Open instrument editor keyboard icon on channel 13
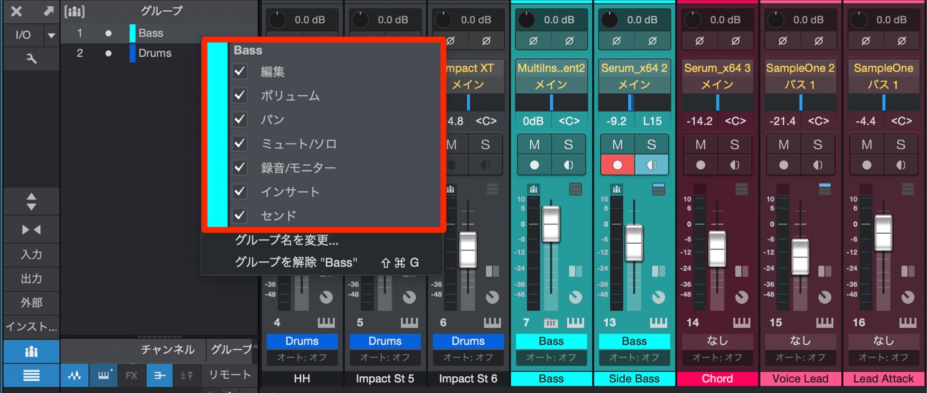 (x=658, y=323)
